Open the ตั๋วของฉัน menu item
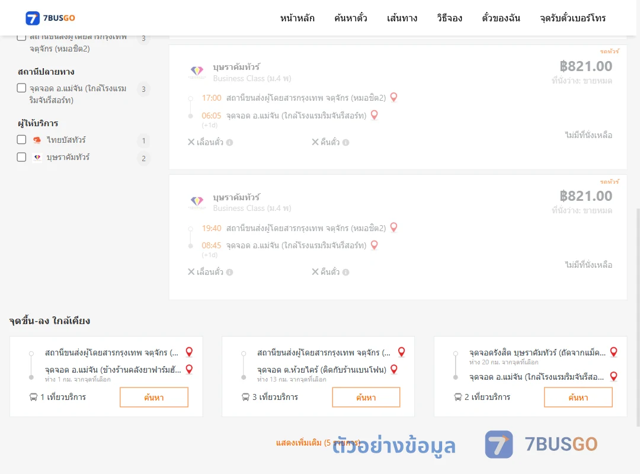 (501, 18)
